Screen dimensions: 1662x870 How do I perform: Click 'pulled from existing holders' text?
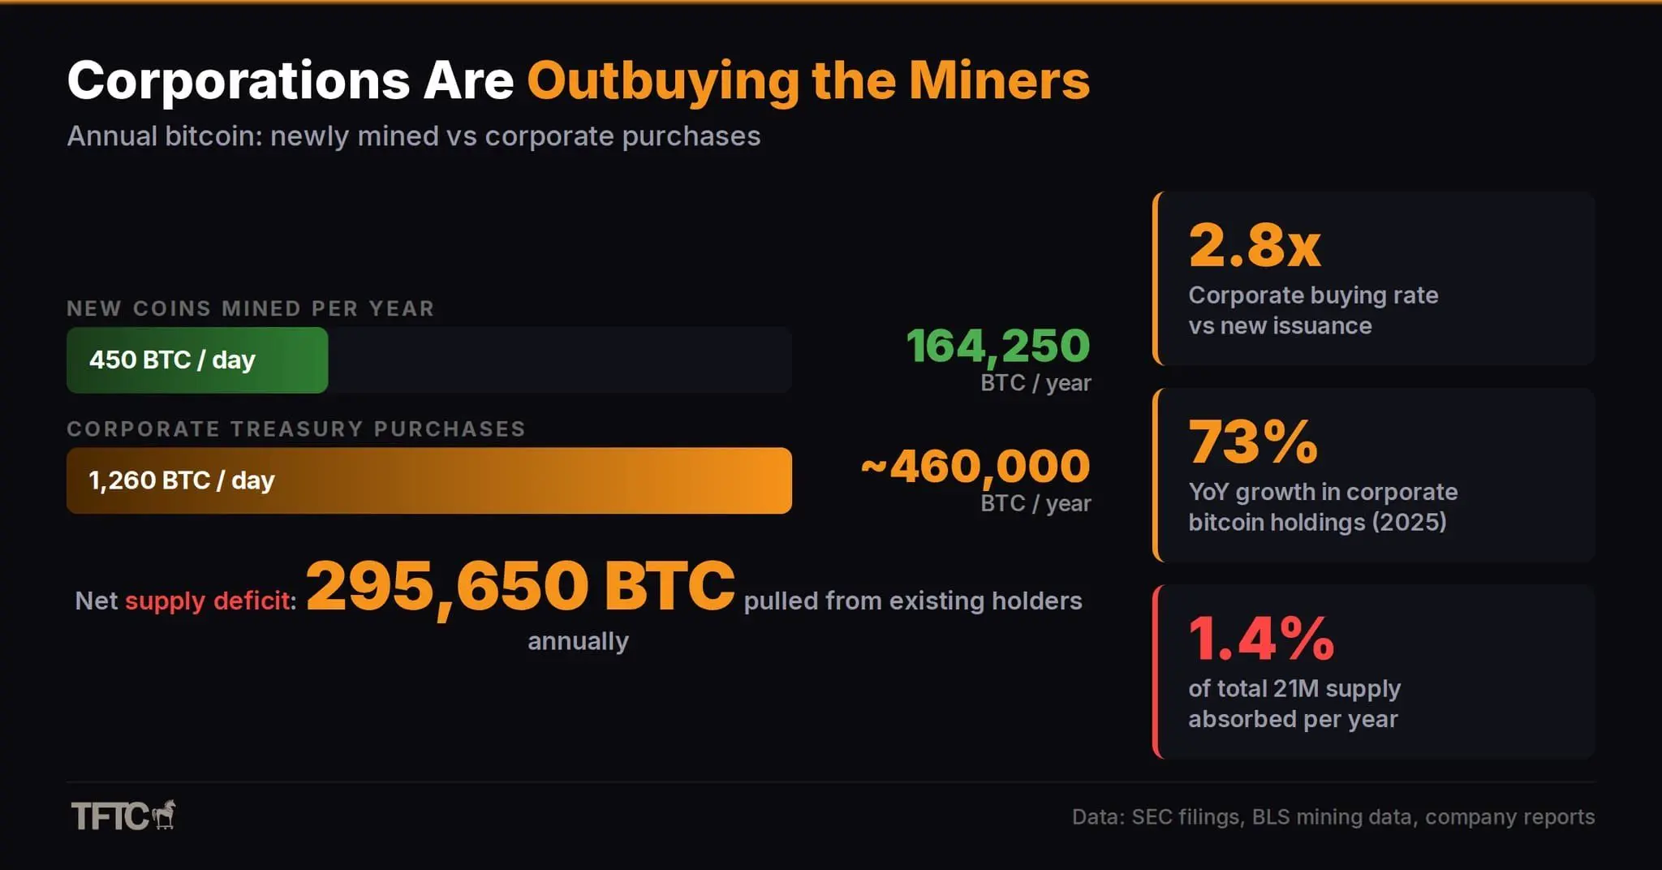click(912, 601)
